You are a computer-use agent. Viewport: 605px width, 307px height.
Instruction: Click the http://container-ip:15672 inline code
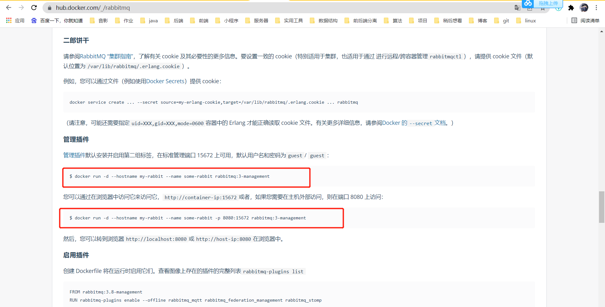coord(200,197)
